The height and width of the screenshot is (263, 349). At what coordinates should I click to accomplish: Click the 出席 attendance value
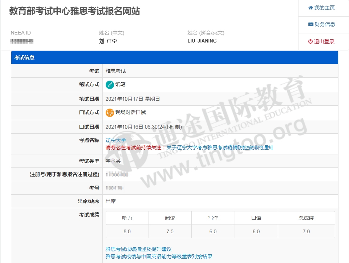pyautogui.click(x=111, y=201)
